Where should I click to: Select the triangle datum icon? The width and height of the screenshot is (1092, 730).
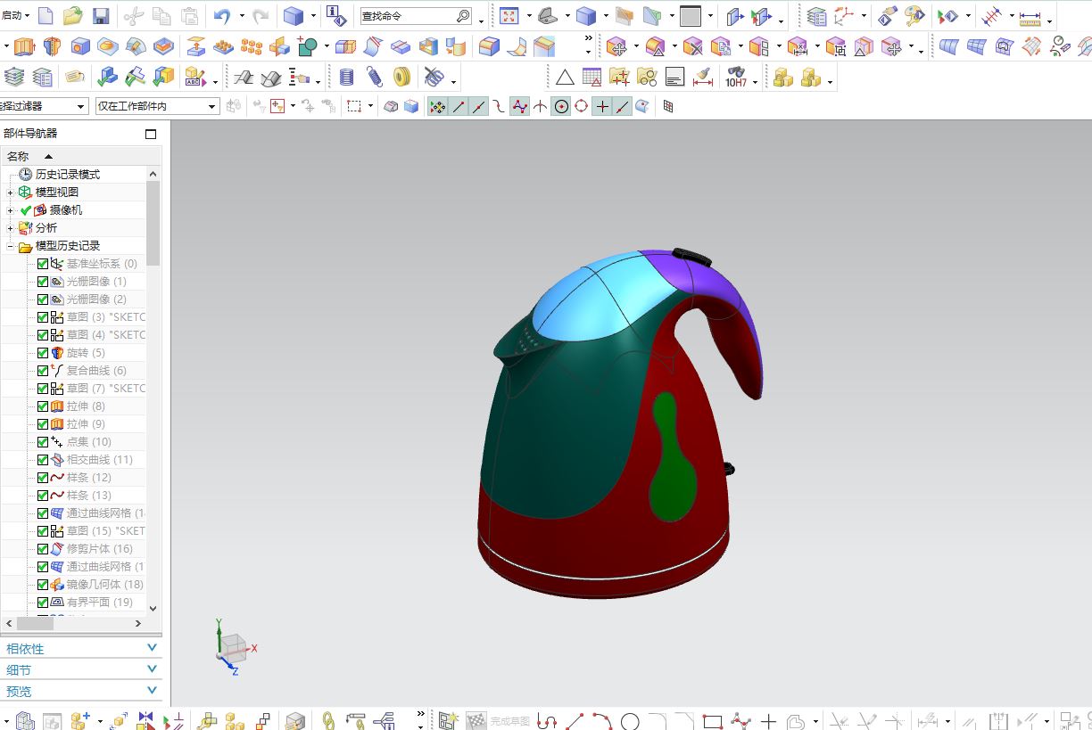pyautogui.click(x=565, y=78)
